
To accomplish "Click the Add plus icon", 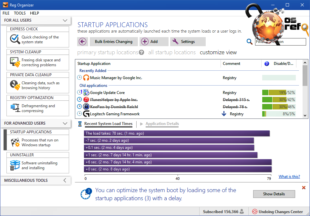I will coord(145,42).
